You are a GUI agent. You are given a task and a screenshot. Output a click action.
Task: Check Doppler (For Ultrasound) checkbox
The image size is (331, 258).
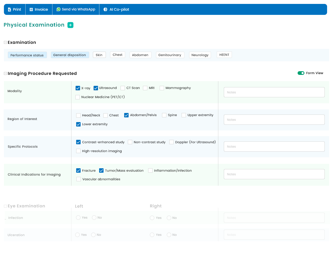pyautogui.click(x=172, y=142)
